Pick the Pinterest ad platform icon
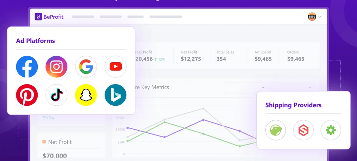 pos(27,95)
